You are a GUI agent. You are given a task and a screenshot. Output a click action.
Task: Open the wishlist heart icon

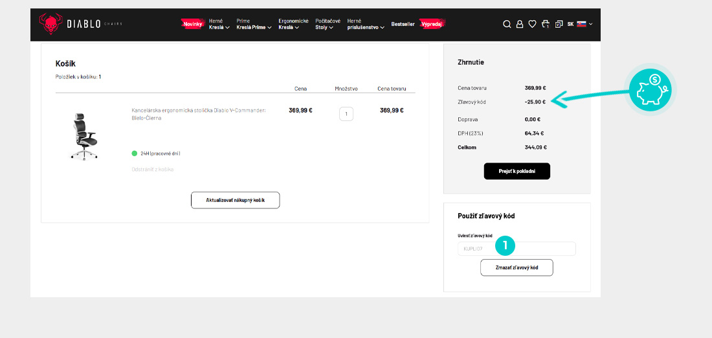pyautogui.click(x=532, y=24)
